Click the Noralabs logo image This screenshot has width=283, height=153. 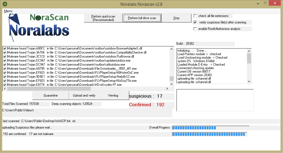pyautogui.click(x=39, y=27)
